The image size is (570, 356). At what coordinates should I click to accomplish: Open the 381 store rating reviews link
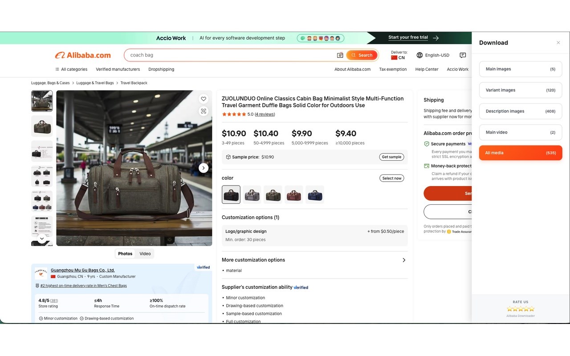click(54, 300)
